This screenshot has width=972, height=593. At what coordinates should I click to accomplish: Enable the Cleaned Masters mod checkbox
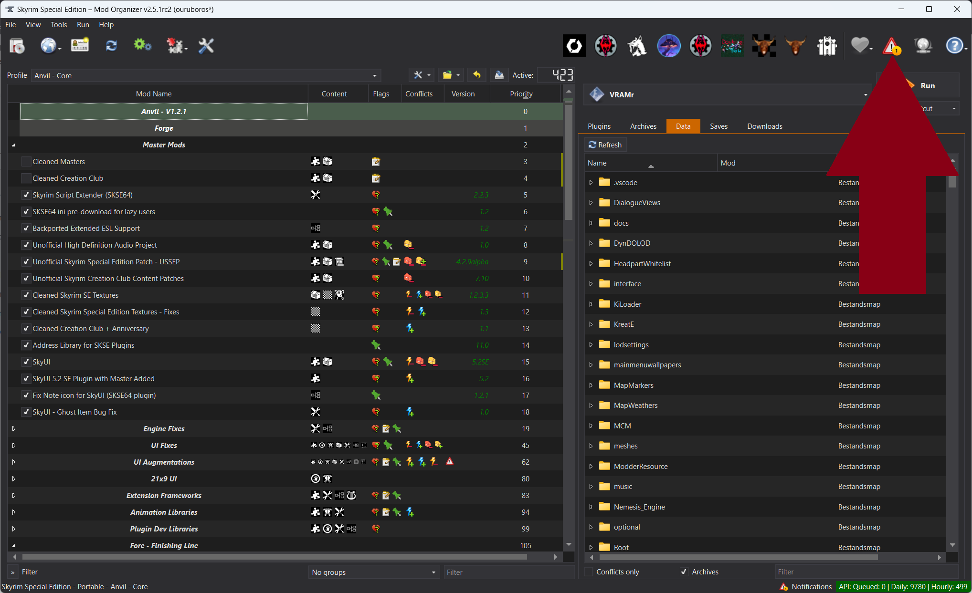tap(26, 162)
